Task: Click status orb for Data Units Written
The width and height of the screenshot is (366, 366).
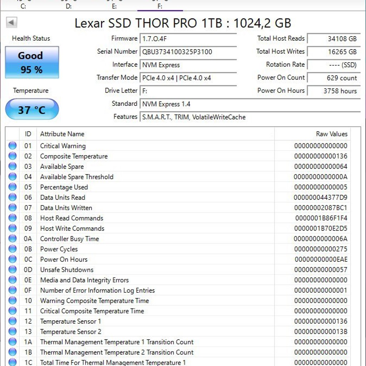Action: [x=13, y=207]
